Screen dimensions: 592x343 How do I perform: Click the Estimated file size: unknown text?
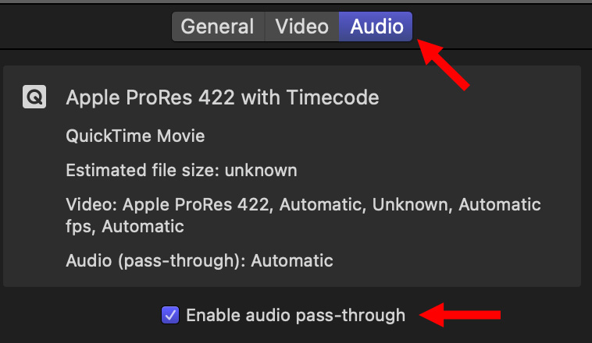(181, 170)
